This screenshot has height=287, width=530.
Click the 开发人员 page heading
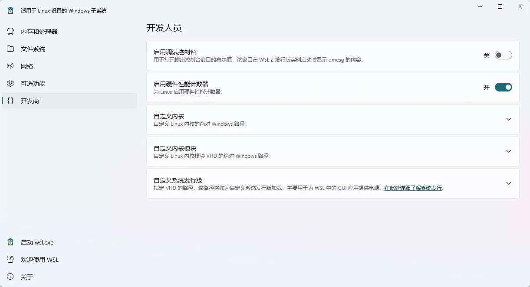point(164,28)
